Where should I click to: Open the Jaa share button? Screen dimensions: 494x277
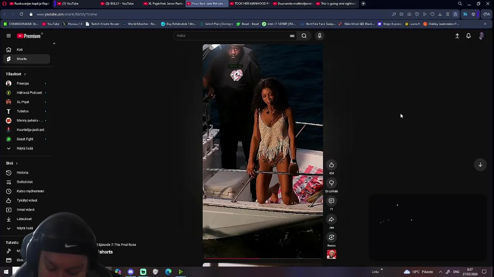(x=331, y=219)
